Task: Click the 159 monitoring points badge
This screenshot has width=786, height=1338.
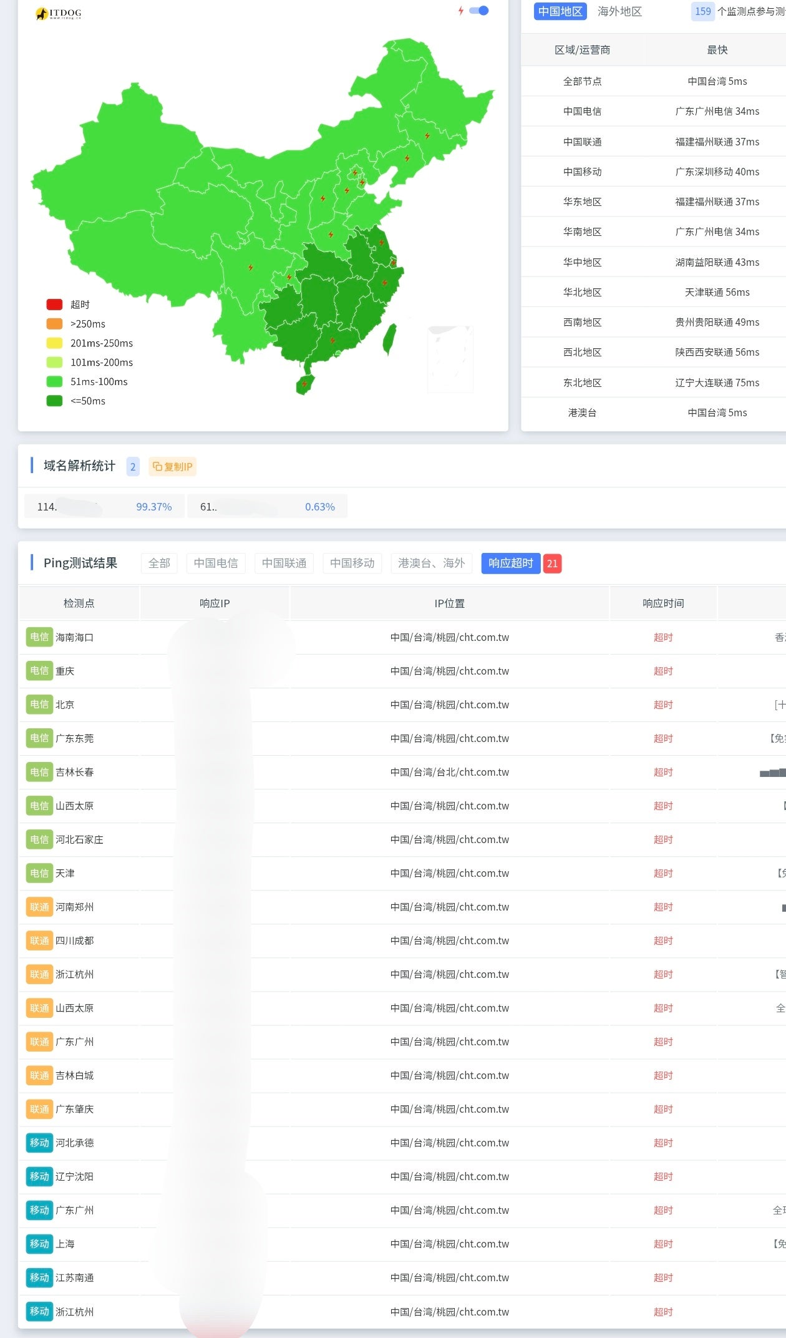Action: [703, 11]
